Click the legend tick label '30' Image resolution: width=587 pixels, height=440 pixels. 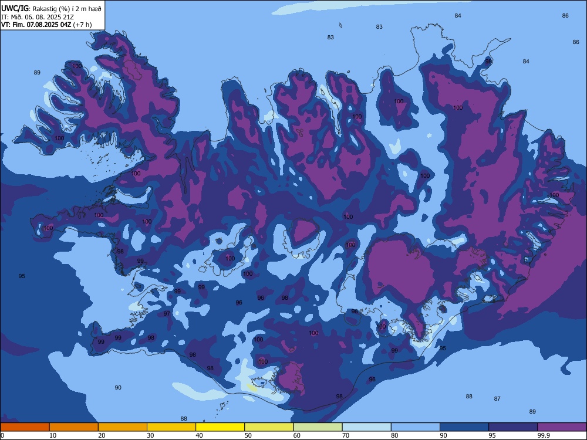tap(150, 435)
